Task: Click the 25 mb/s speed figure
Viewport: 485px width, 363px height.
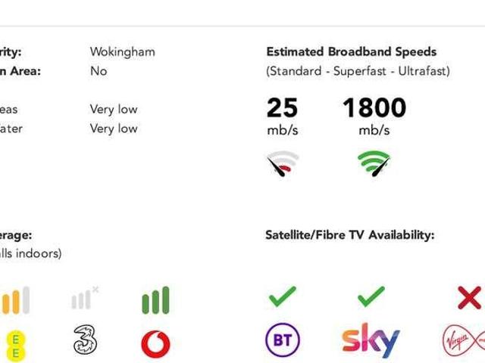Action: pyautogui.click(x=283, y=116)
